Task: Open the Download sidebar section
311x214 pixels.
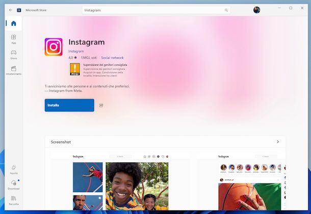Action: [13, 185]
